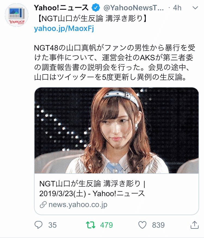View the 35 replies count
The image size is (204, 238).
click(52, 225)
